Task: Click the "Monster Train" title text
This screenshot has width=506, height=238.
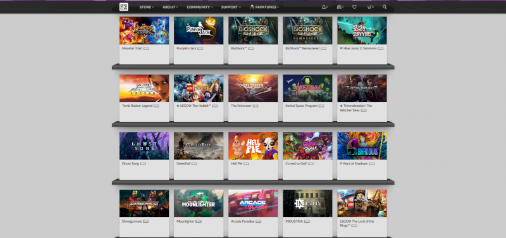Action: tap(132, 49)
